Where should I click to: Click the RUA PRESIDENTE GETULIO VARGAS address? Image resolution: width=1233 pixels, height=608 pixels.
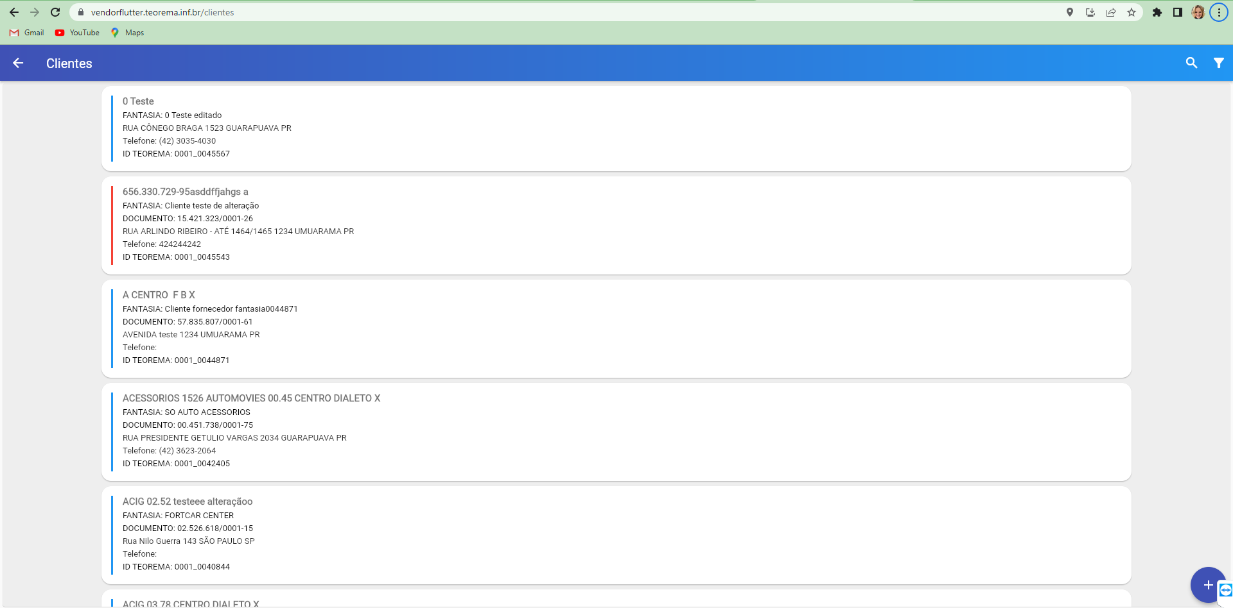pos(234,438)
